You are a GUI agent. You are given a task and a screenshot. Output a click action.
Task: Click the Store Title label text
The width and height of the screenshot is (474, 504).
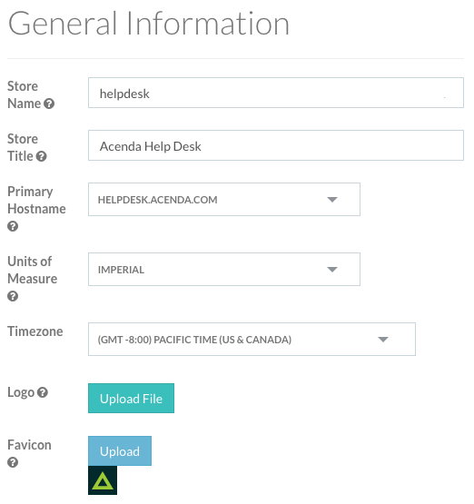pos(23,147)
